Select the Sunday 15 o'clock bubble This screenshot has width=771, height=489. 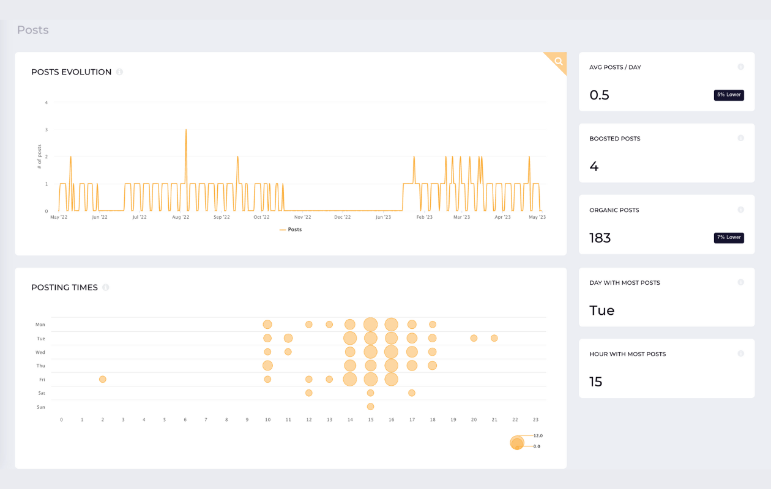click(370, 406)
